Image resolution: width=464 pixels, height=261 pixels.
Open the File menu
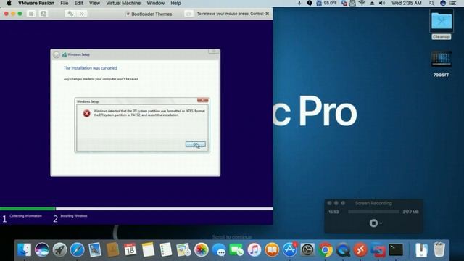click(x=65, y=3)
